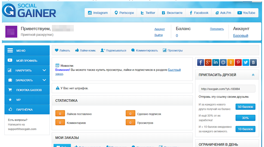Click the Комментариев orange counter
The image size is (264, 147).
[60, 123]
